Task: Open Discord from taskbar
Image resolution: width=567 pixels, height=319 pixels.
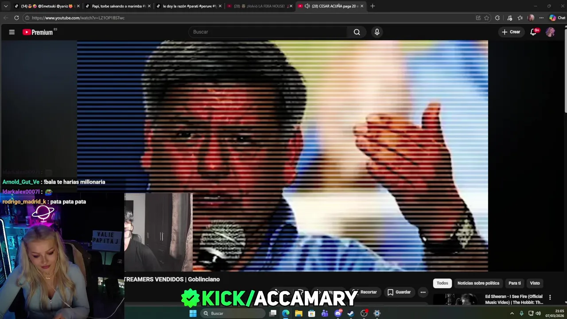Action: tap(338, 313)
